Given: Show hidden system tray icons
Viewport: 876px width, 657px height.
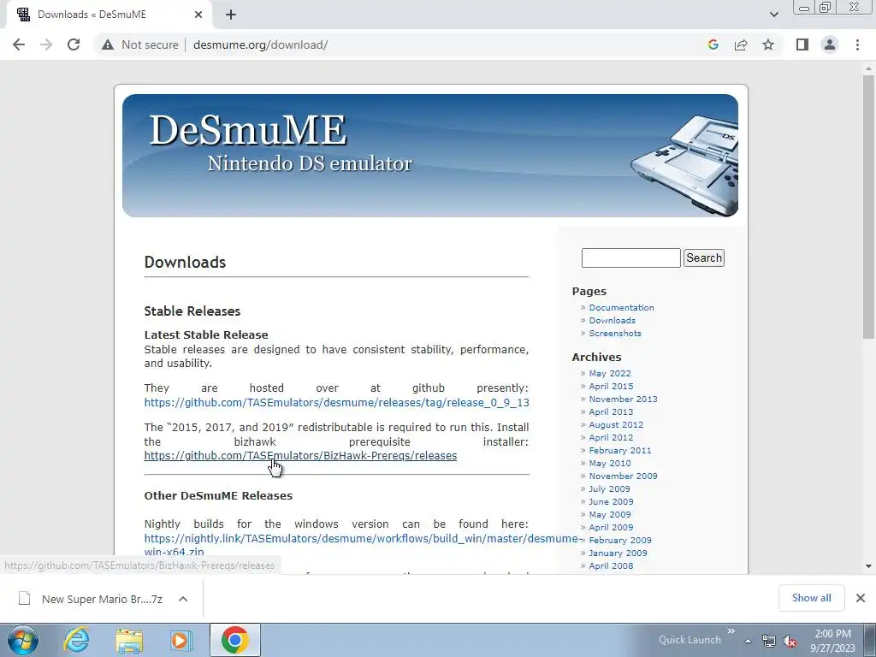Looking at the screenshot, I should [748, 641].
